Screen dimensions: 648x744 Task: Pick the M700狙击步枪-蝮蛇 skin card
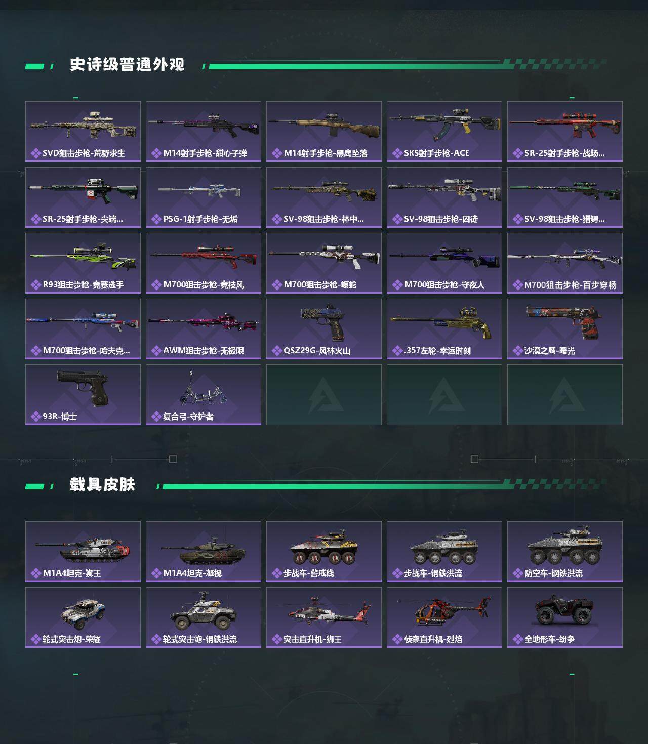click(324, 263)
